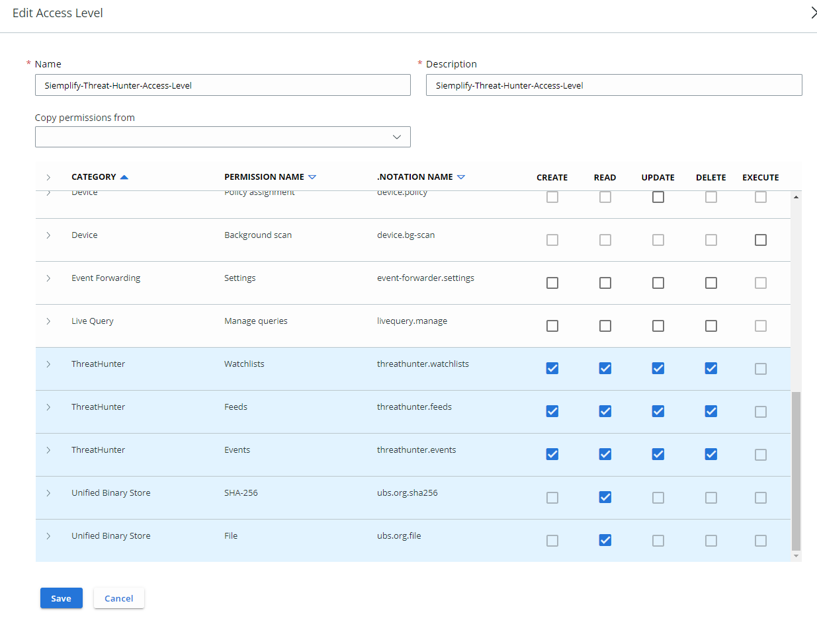Enable CREATE for Event Forwarding Settings

[552, 282]
